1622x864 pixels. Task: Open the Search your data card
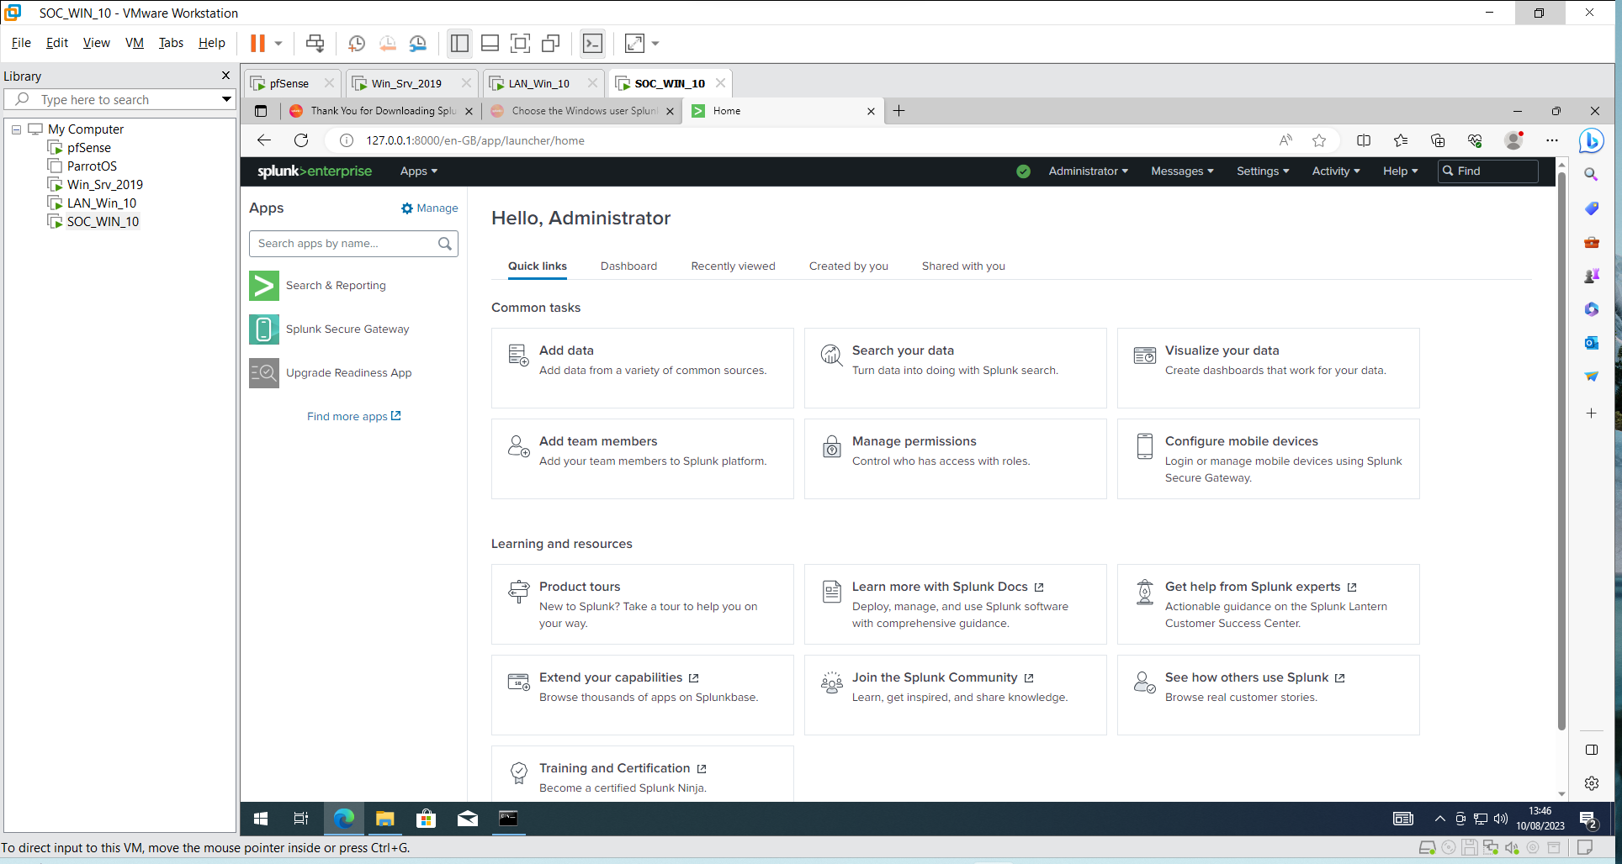(955, 368)
